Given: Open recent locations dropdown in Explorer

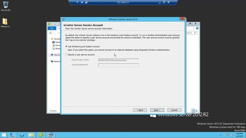Looking at the screenshot, I should (x=59, y=33).
